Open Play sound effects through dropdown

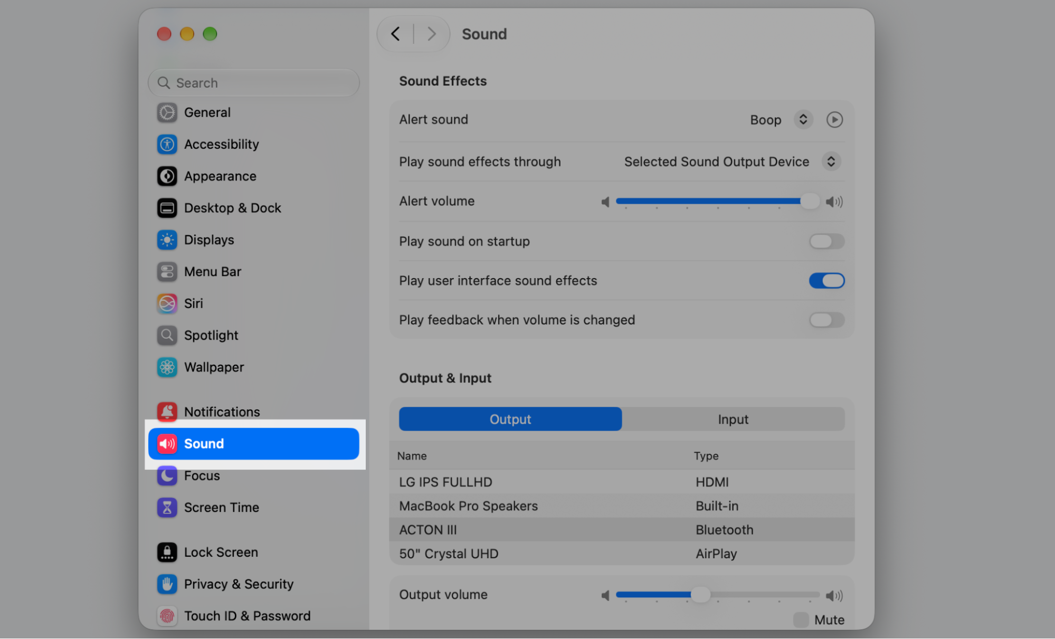[x=831, y=161]
